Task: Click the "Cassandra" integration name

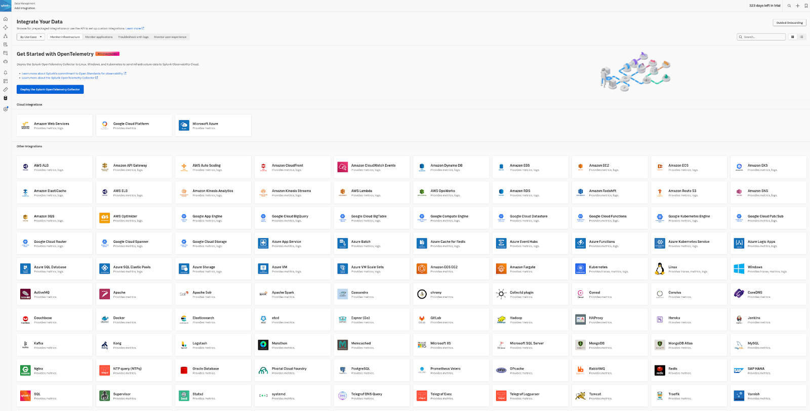Action: click(x=359, y=292)
